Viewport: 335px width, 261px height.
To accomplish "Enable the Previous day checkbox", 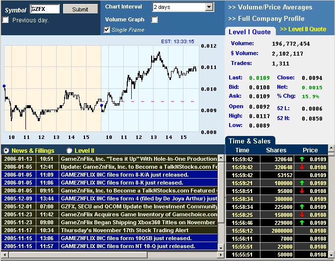I will pyautogui.click(x=5, y=20).
